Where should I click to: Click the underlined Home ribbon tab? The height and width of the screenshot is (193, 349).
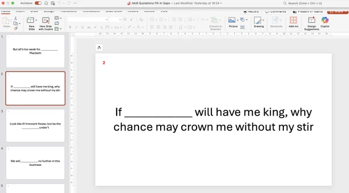(x=6, y=12)
